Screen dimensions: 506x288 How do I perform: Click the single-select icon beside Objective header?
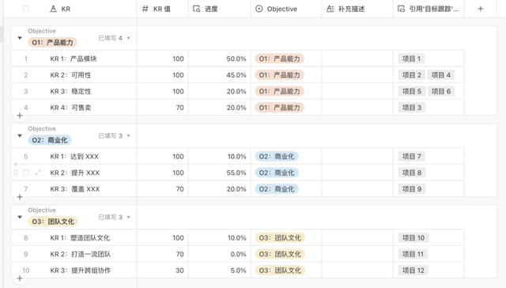259,9
